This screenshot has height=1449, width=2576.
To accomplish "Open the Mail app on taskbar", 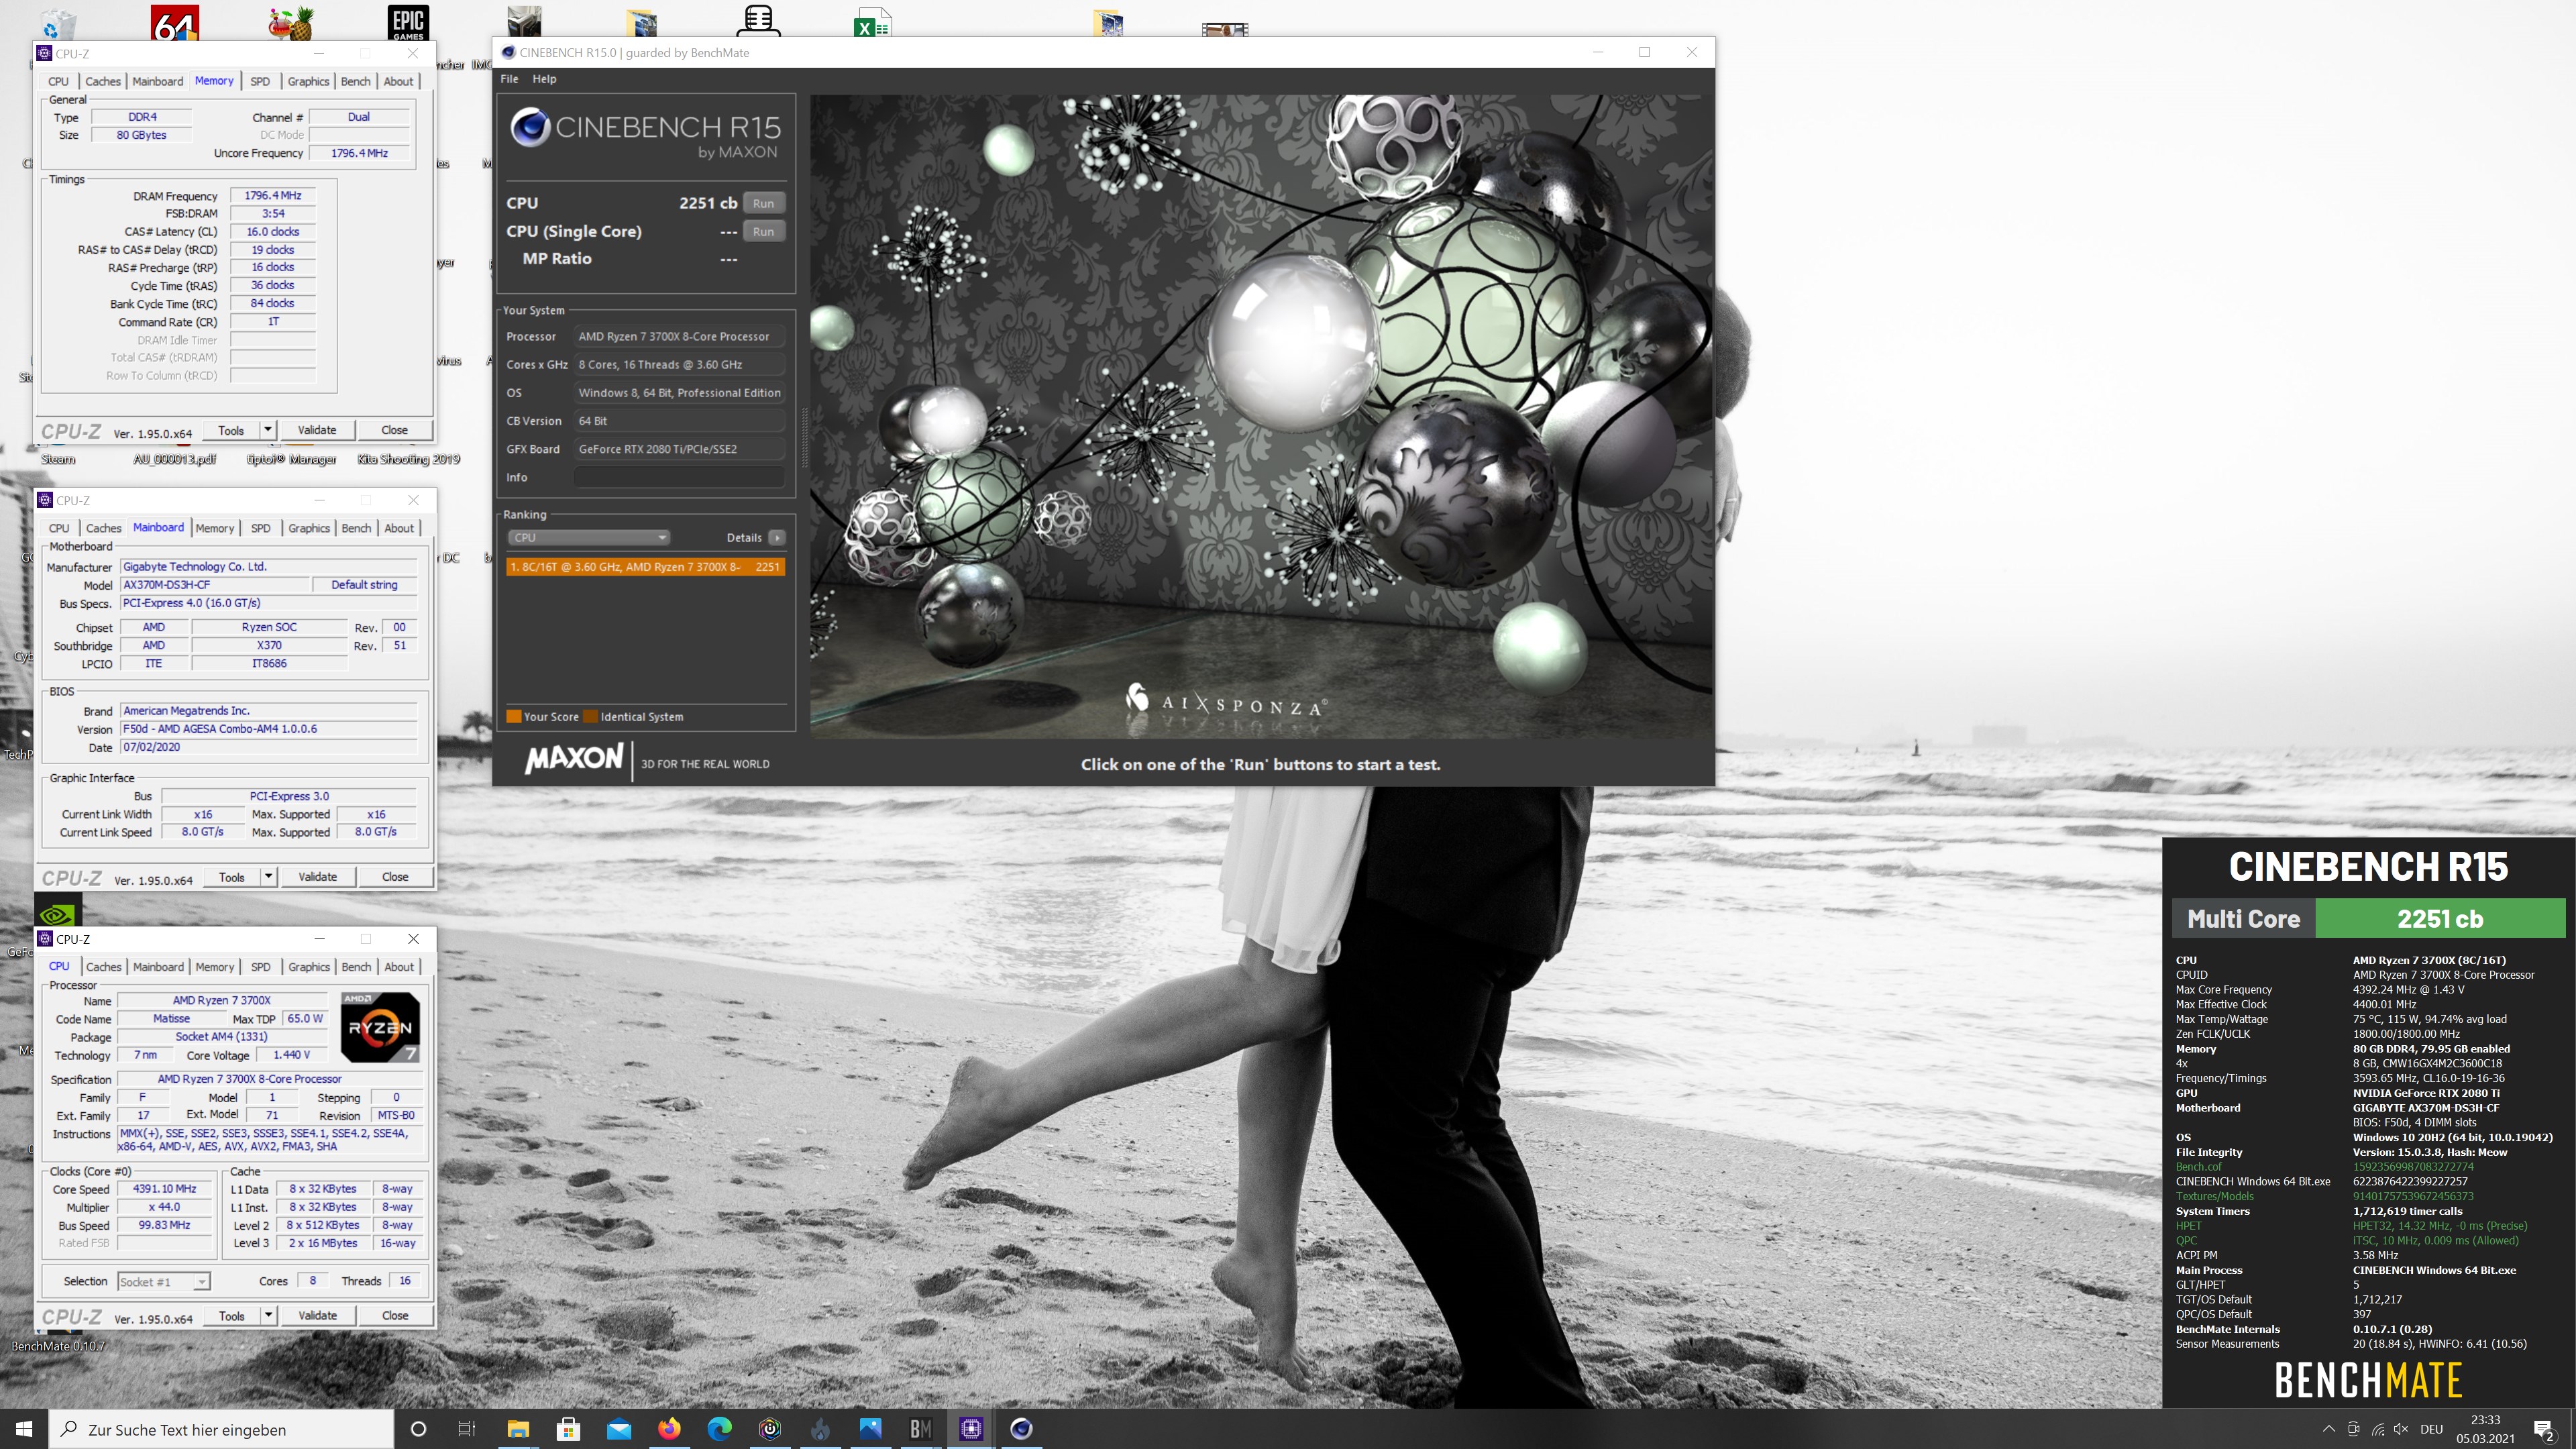I will (619, 1429).
